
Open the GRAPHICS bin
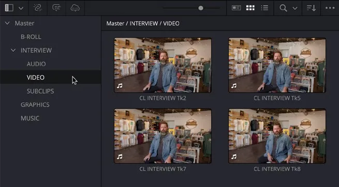35,105
